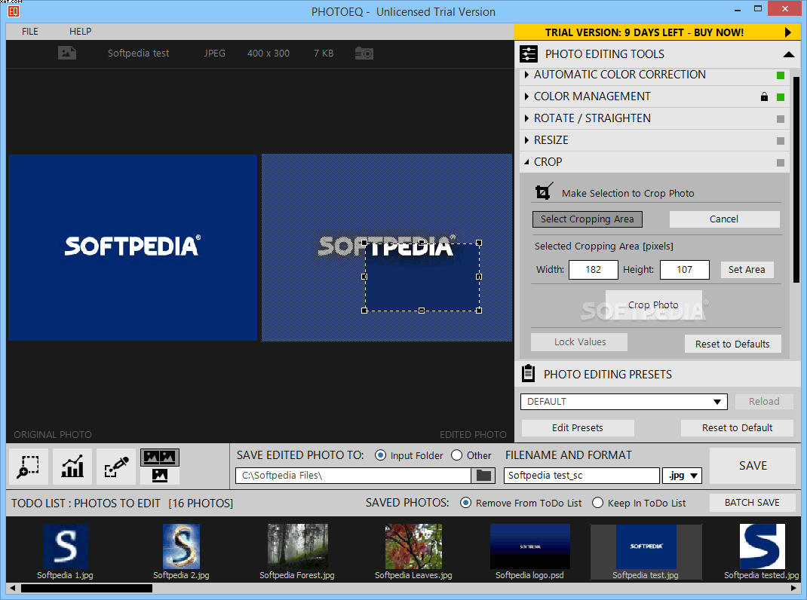Click the PhotoEQ app icon in title bar

14,11
